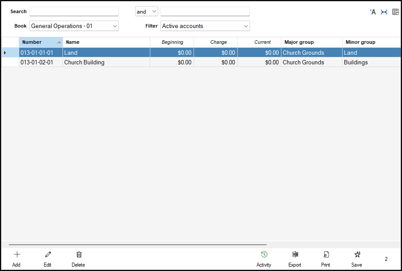This screenshot has width=402, height=271.
Task: Click the horizontal scrollbar below the grid
Action: click(137, 245)
